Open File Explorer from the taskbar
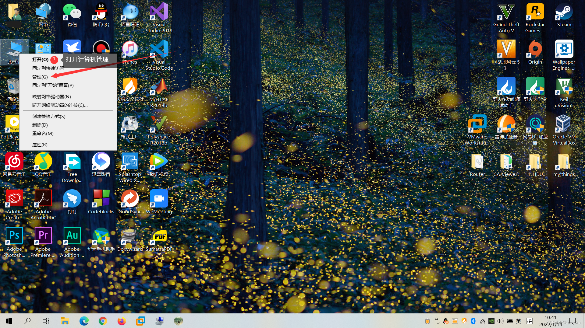This screenshot has height=328, width=585. [x=65, y=321]
